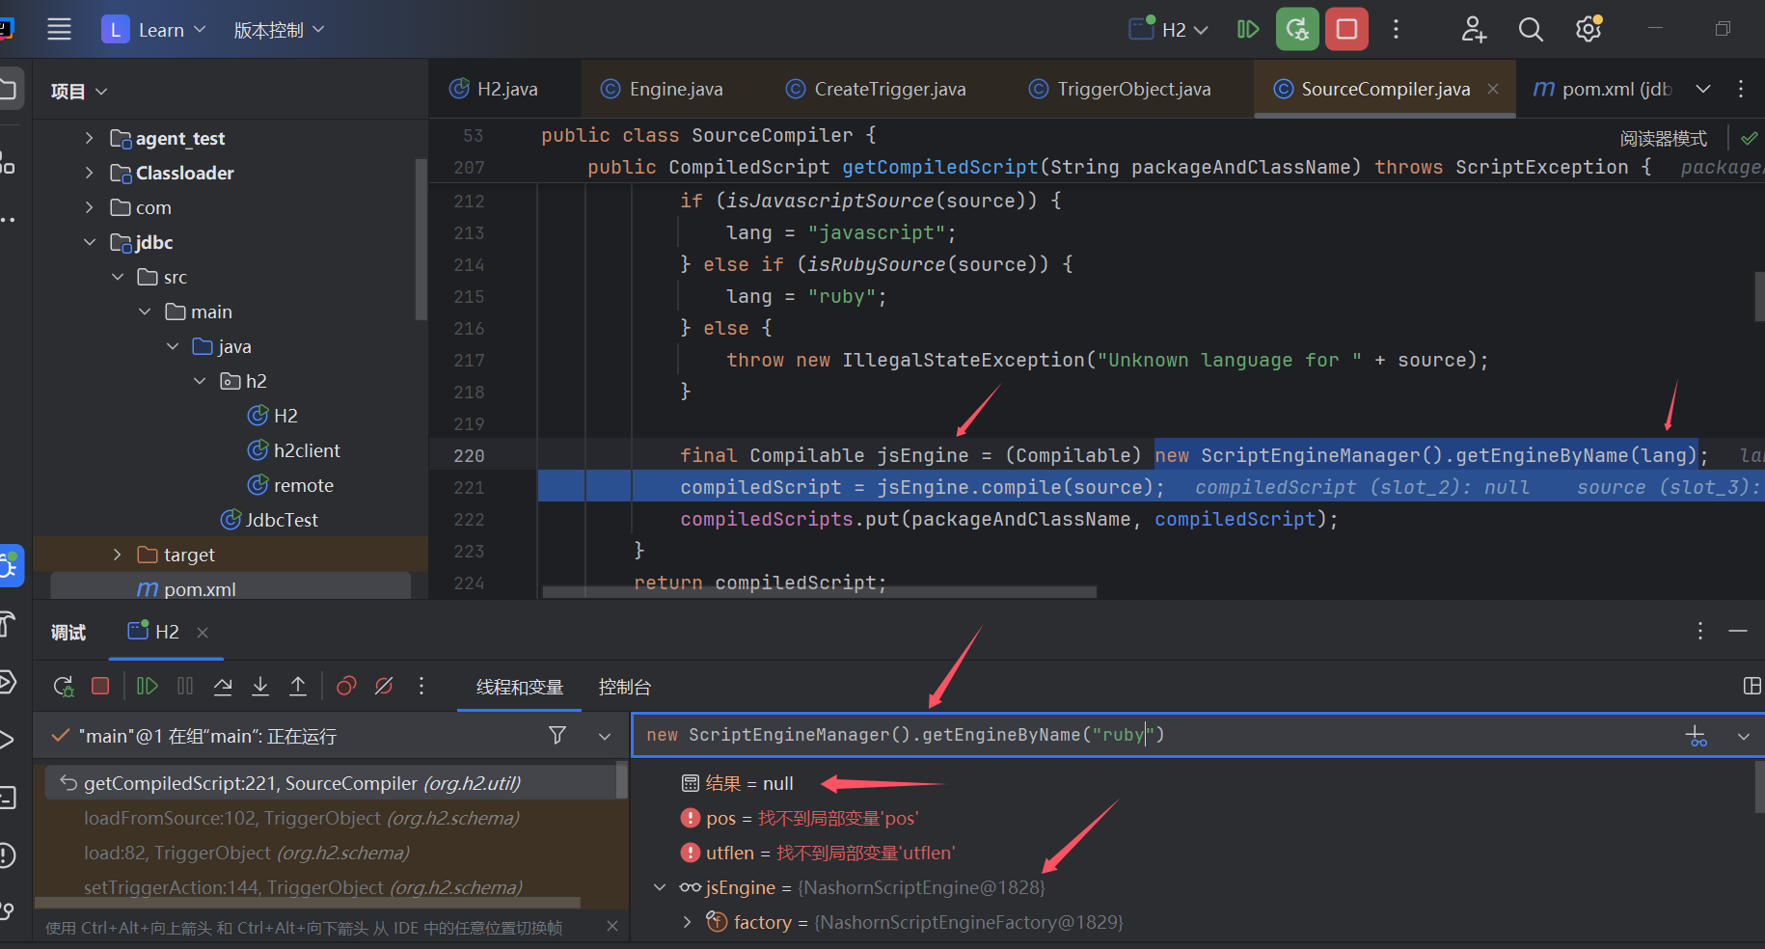
Task: Close the H2 debug session tab
Action: (203, 633)
